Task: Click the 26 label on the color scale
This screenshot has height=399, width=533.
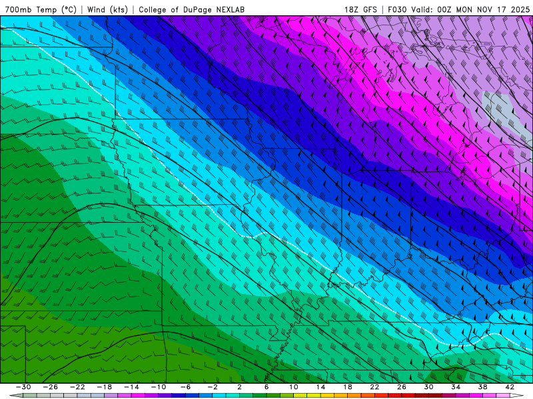Action: click(x=402, y=387)
